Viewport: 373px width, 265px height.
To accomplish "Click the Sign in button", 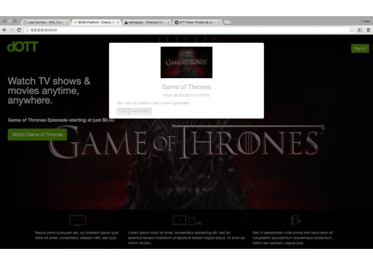I will coord(360,48).
